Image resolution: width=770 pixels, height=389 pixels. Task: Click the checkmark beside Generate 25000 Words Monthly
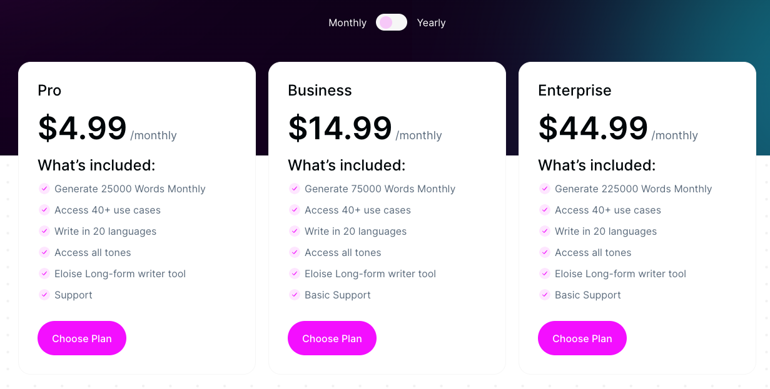click(44, 189)
